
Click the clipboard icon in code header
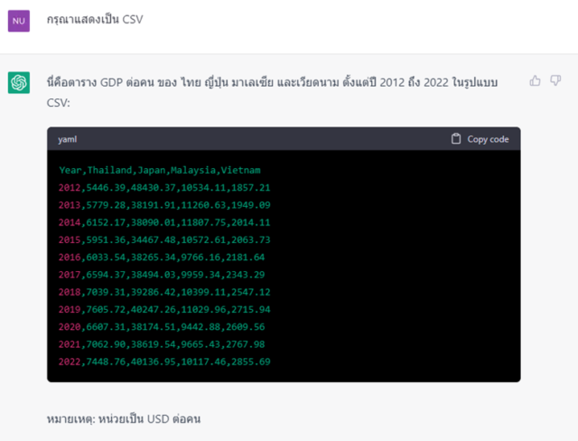pyautogui.click(x=456, y=139)
